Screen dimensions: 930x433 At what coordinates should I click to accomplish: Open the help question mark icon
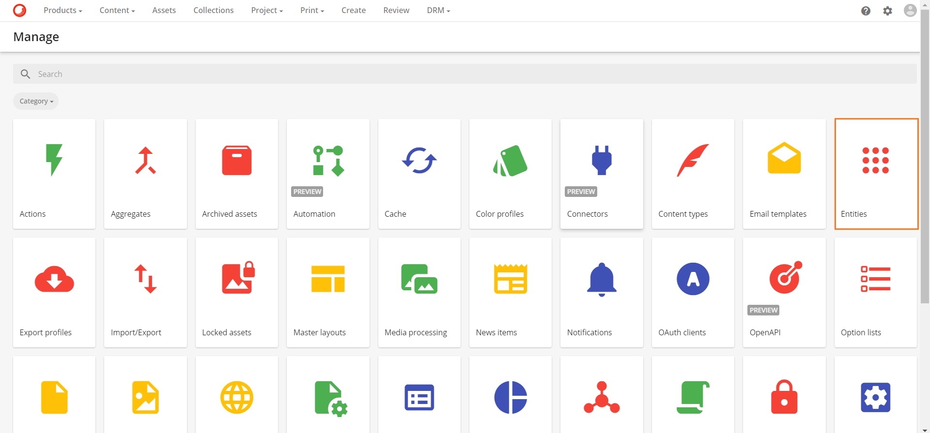(866, 11)
